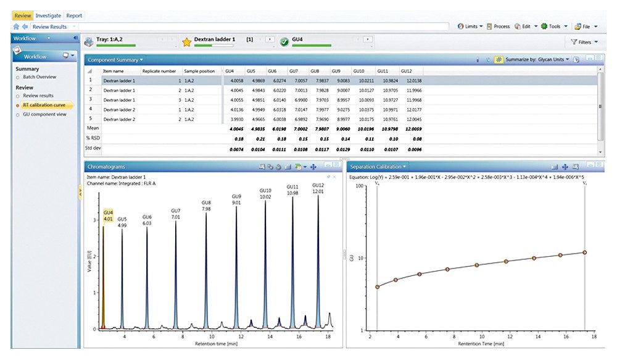Screen dimensions: 617x358
Task: Click the tray instrument icon beside Tray: 1:A,2
Action: pos(89,41)
